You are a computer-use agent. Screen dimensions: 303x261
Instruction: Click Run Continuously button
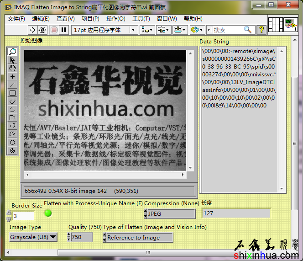point(42,30)
